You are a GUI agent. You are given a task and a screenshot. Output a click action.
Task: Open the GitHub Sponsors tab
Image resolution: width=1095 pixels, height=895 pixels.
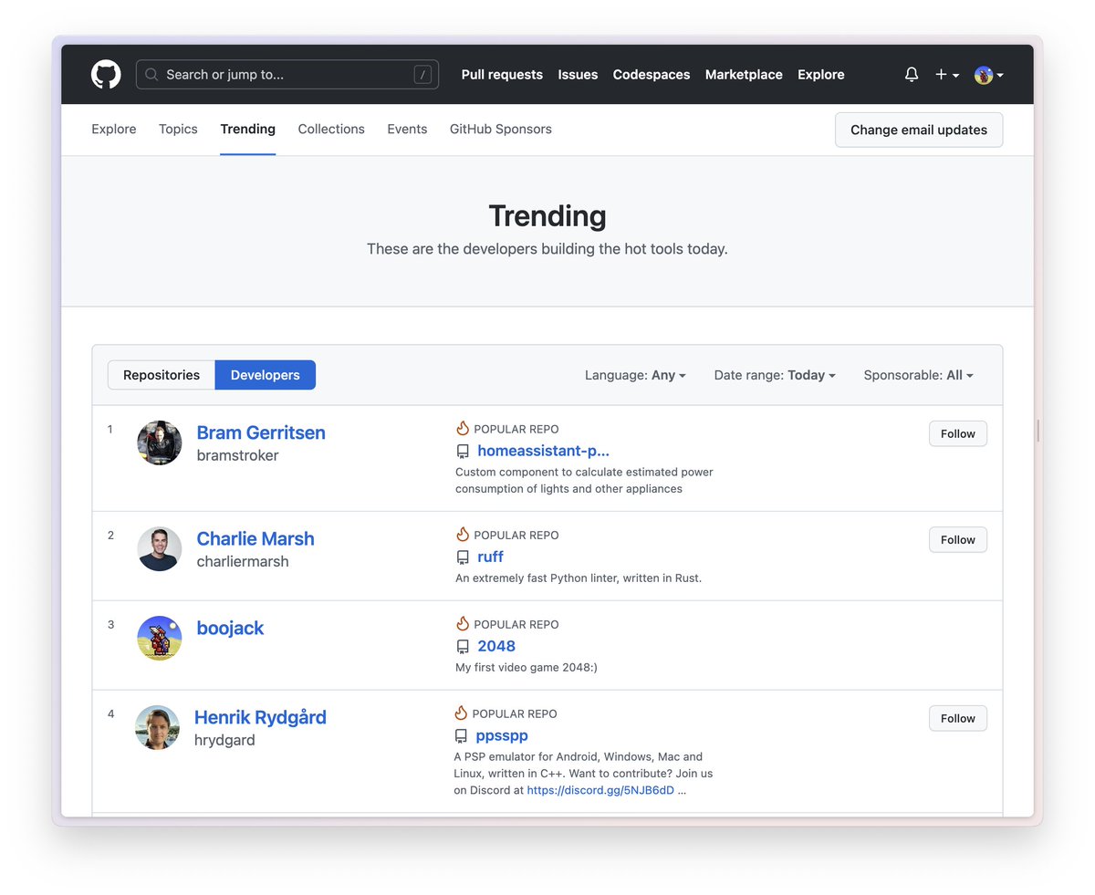pyautogui.click(x=501, y=130)
